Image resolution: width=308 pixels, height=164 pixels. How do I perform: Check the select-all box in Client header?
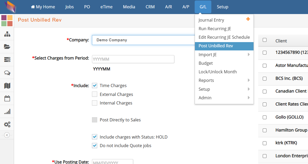(x=264, y=40)
